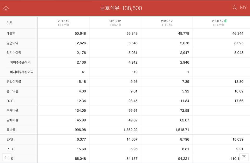This screenshot has width=250, height=163.
Task: Open search with the magnifier icon
Action: [x=235, y=8]
